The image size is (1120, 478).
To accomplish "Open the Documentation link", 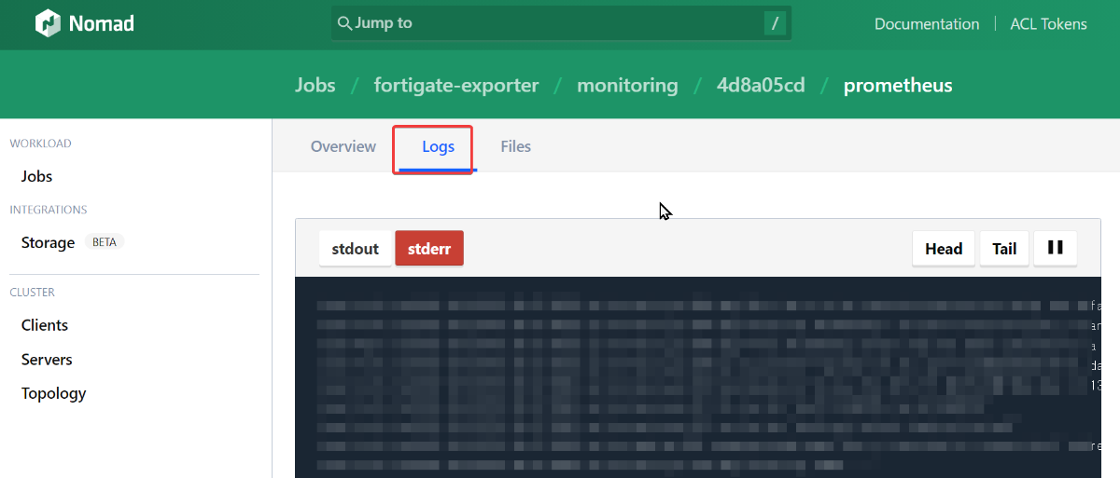I will point(927,24).
